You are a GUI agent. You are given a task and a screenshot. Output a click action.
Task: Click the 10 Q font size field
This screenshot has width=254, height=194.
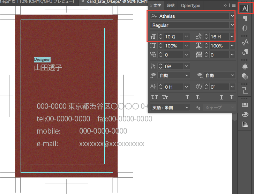coord(173,36)
